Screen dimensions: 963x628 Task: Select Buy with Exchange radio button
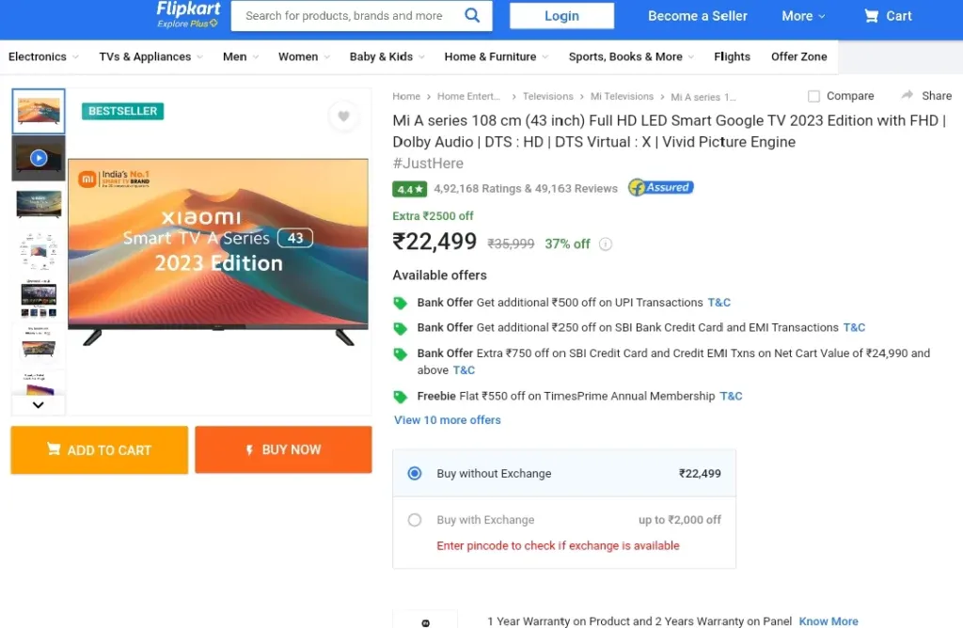415,520
